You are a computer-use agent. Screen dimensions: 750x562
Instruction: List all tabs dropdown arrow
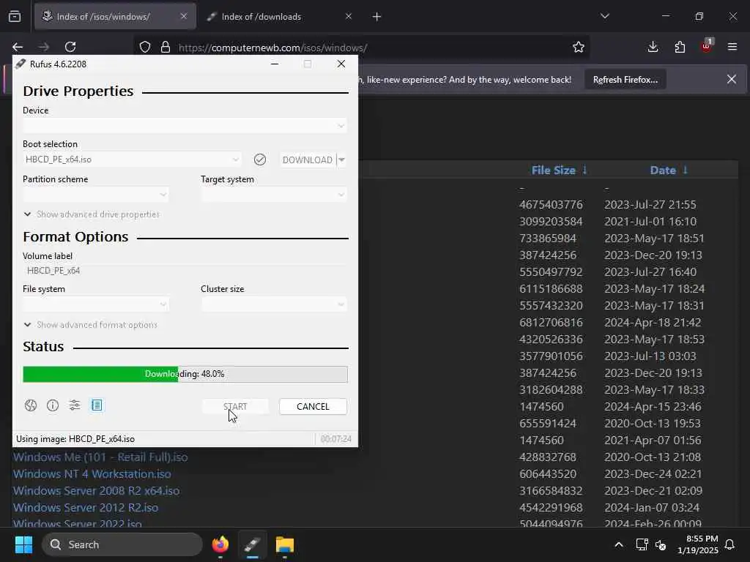coord(605,16)
